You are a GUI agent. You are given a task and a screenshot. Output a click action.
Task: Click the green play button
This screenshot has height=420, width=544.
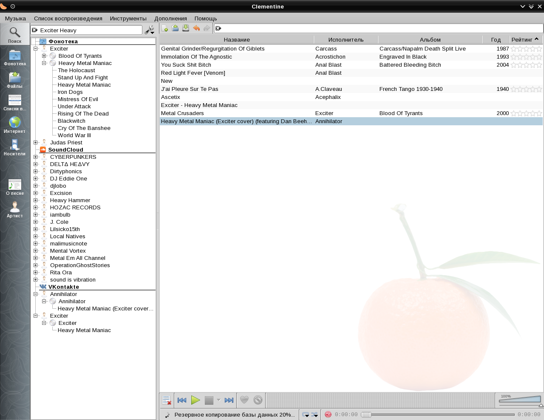(x=195, y=400)
